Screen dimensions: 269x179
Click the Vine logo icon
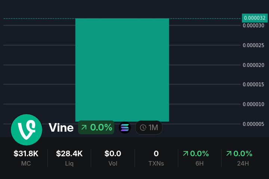[27, 129]
